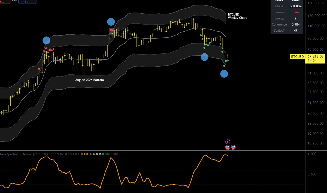Select the lowest blue circle below the price

coord(224,74)
